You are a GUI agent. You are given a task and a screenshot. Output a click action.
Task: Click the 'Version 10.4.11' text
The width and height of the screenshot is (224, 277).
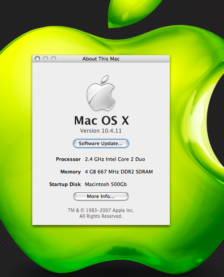[x=101, y=131]
